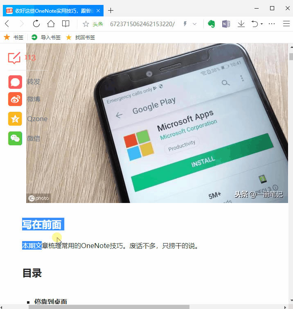Minimize the browser window

coord(257,8)
